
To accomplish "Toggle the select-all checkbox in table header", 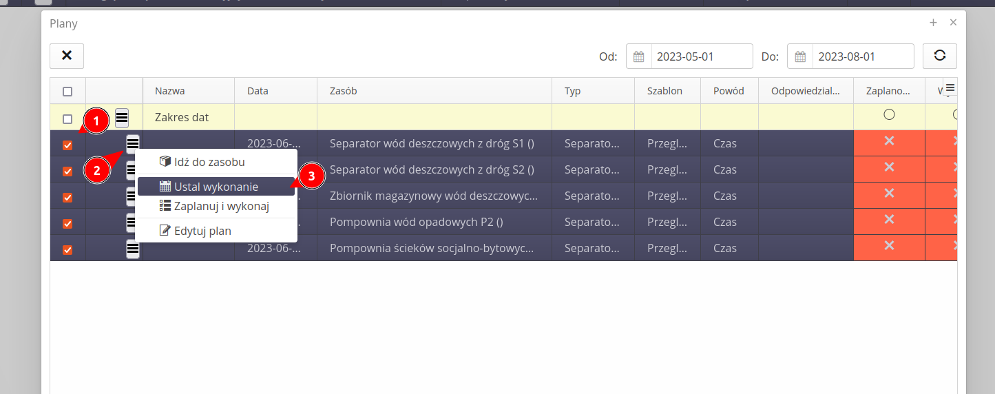I will (x=67, y=91).
